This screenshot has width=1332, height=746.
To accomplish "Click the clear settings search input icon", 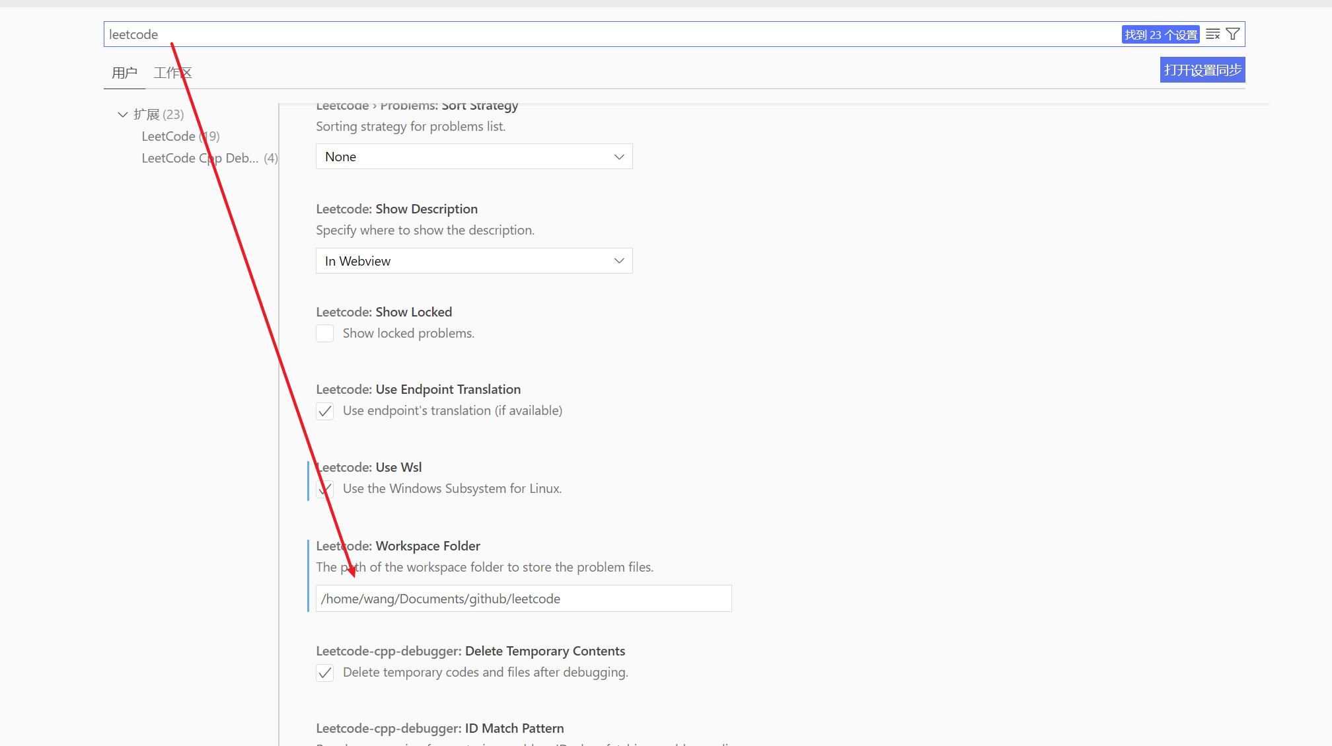I will (x=1212, y=34).
